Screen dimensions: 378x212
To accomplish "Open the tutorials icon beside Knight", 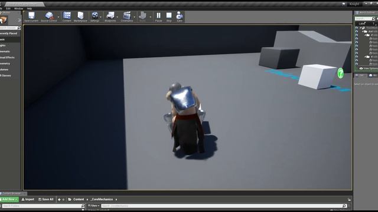I will click(x=343, y=4).
